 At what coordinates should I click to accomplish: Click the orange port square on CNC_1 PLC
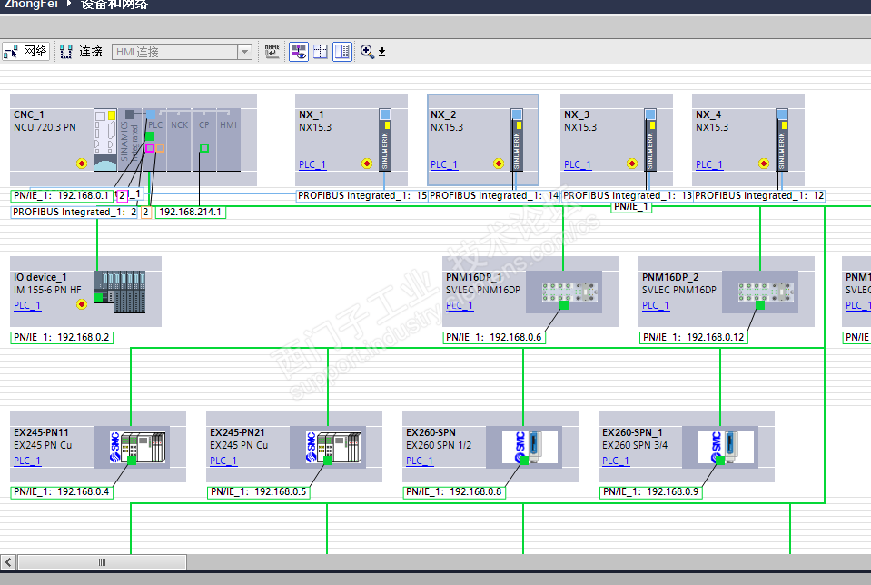[160, 148]
